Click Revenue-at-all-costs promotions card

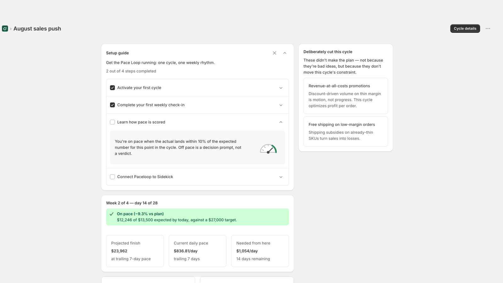(346, 96)
